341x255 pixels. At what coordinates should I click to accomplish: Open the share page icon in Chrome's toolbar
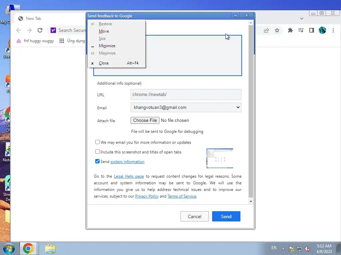click(266, 30)
